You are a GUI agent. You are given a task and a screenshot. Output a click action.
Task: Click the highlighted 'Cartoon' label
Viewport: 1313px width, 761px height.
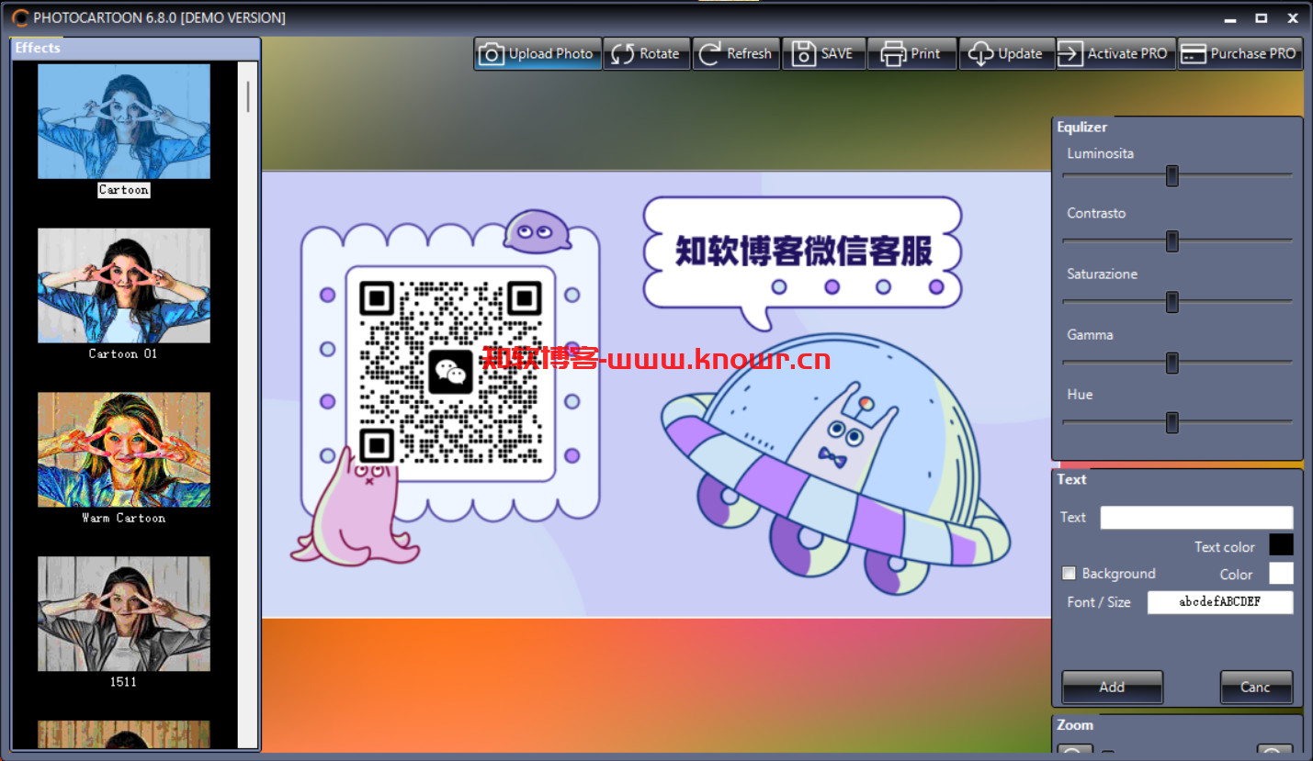coord(124,190)
